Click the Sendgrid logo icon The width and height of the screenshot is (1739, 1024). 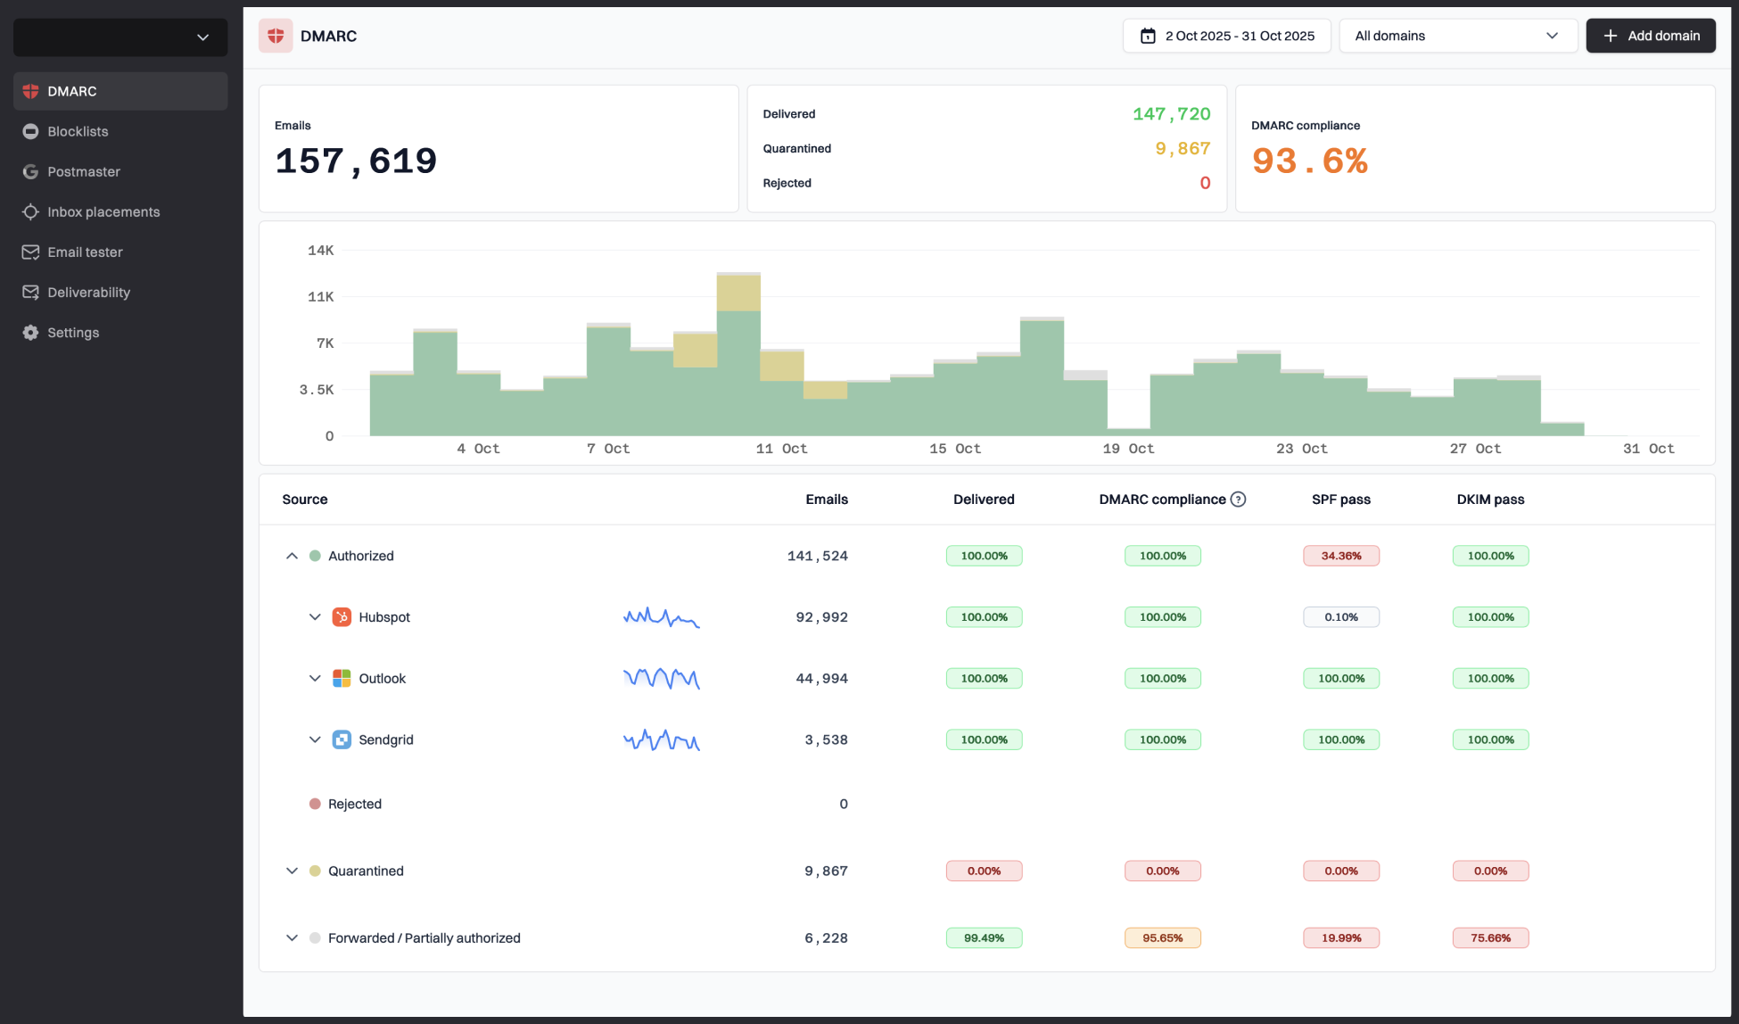click(342, 739)
